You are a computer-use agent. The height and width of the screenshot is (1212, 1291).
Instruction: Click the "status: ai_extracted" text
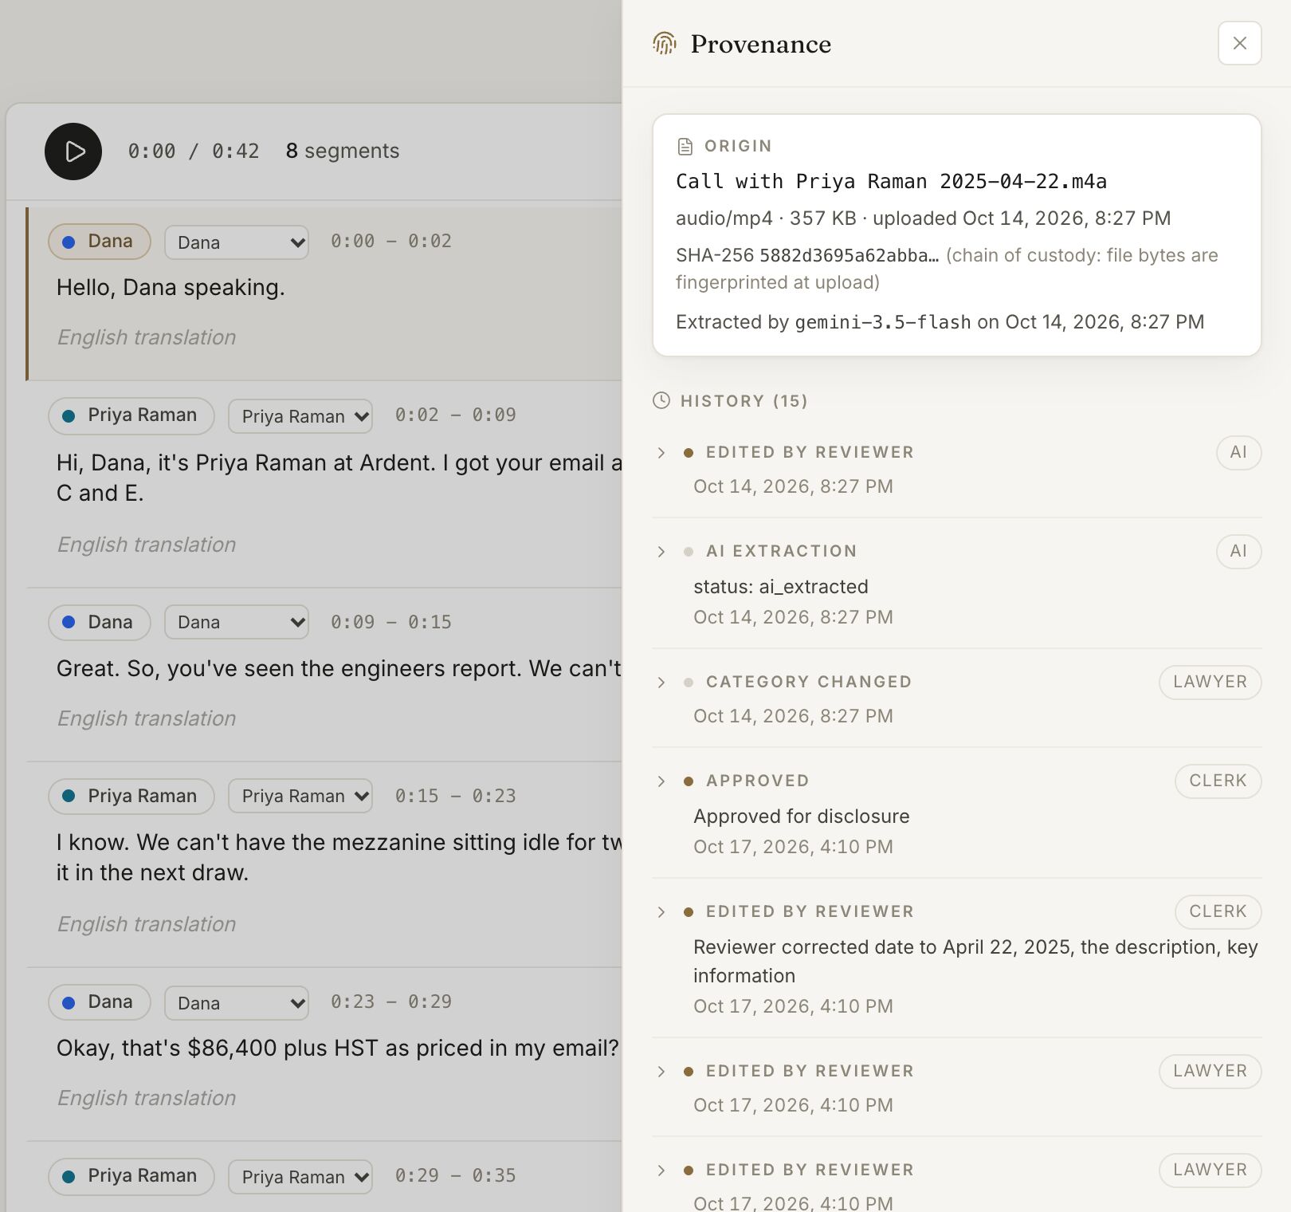781,587
